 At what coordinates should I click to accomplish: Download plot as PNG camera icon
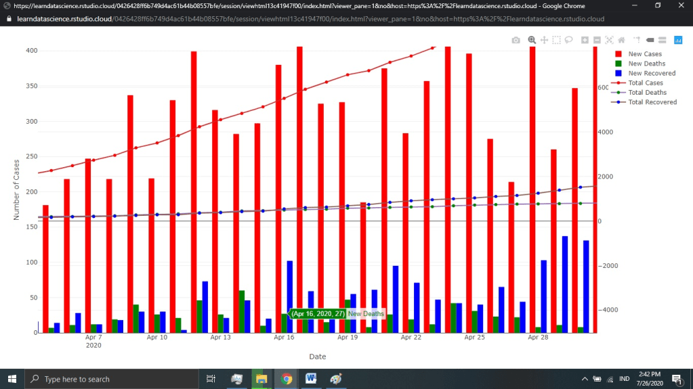coord(516,40)
